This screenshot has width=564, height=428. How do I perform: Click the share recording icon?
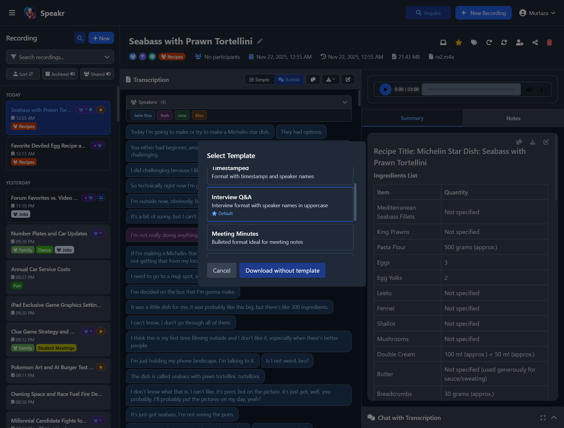coord(535,43)
